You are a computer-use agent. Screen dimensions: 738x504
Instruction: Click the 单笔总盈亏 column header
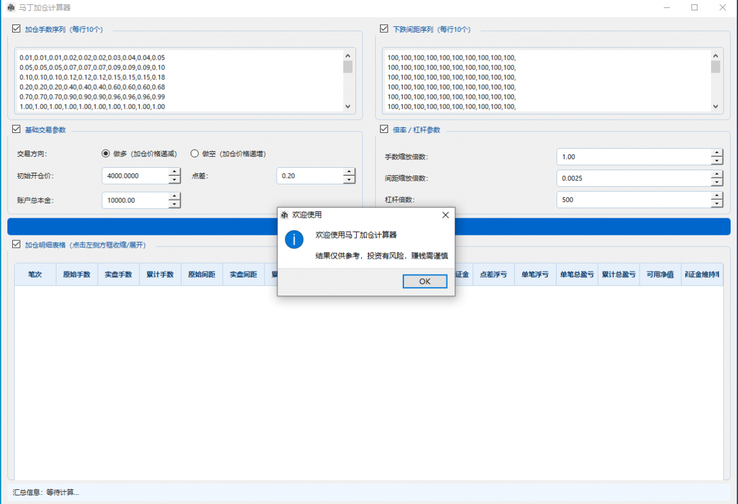point(577,275)
